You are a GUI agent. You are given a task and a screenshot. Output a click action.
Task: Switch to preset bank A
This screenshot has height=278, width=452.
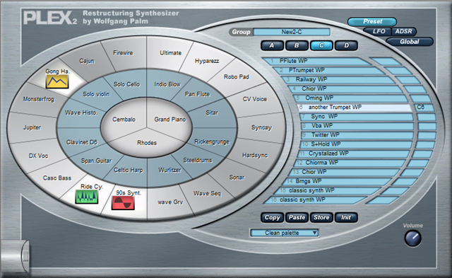(x=272, y=45)
